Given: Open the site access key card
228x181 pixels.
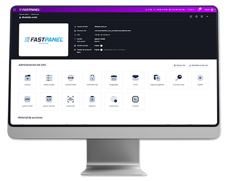Looking at the screenshot, I should tap(179, 80).
